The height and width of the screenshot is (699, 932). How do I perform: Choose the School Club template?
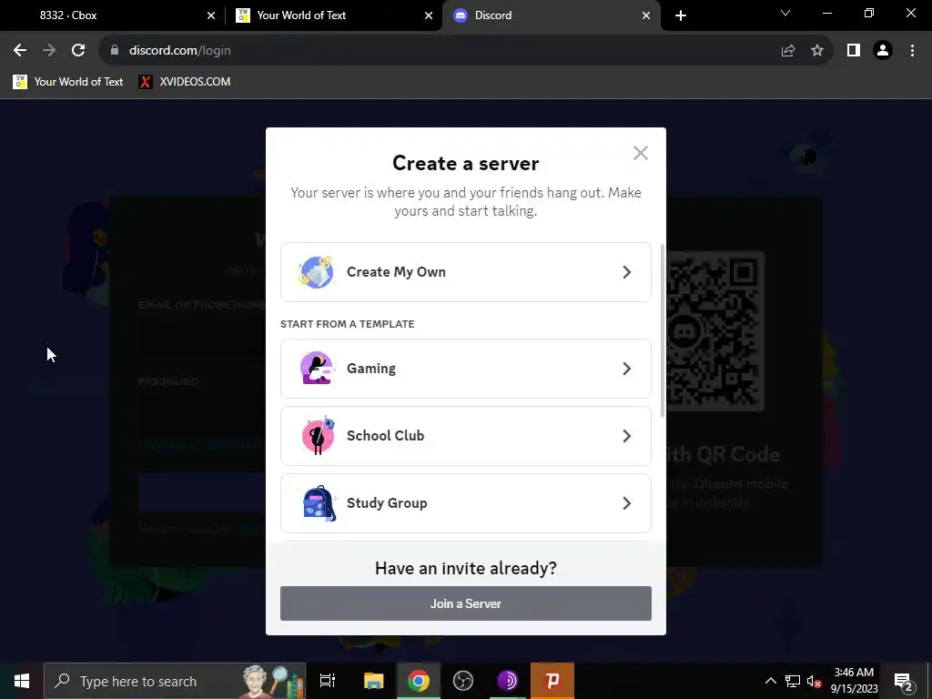tap(465, 436)
